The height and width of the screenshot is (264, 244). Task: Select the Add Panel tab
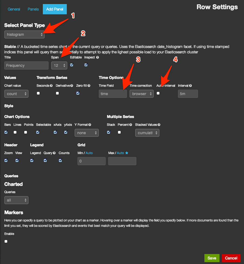(55, 9)
